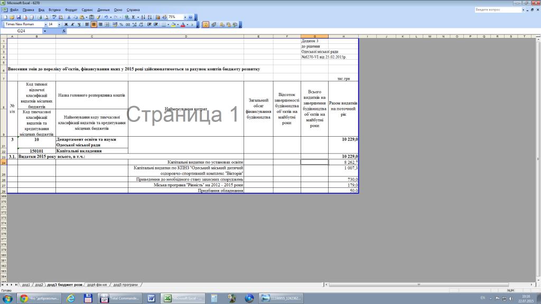
Task: Toggle center alignment button
Action: point(94,24)
